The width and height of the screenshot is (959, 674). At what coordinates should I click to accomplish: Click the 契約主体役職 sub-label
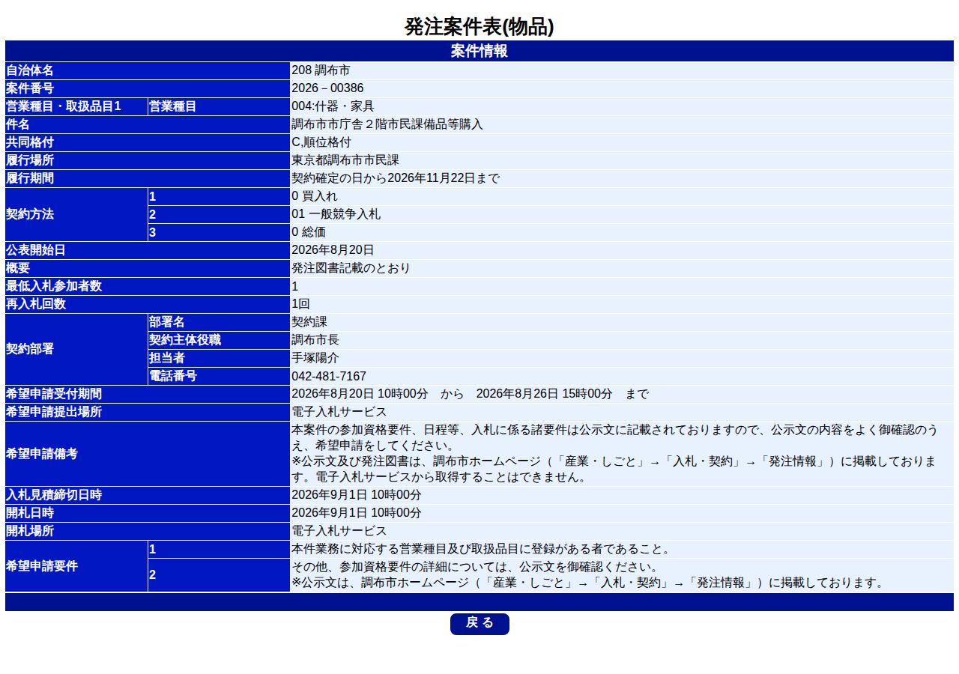(219, 340)
